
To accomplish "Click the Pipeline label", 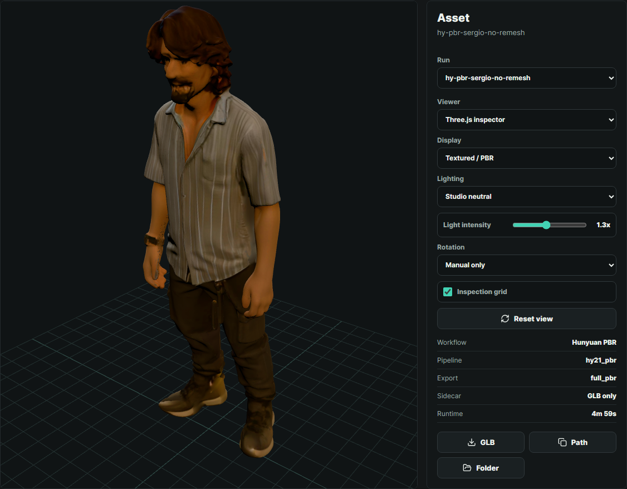I will point(449,360).
